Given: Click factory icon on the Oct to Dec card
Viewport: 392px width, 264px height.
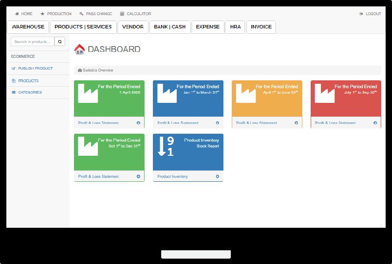Looking at the screenshot, I should click(88, 146).
